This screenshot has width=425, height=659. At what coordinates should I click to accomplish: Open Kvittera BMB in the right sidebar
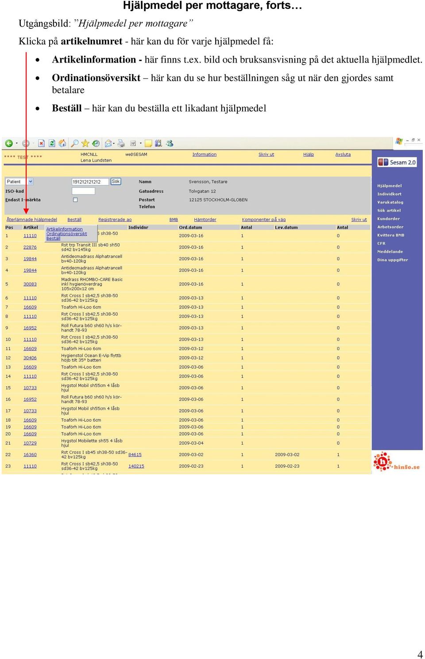pyautogui.click(x=391, y=235)
